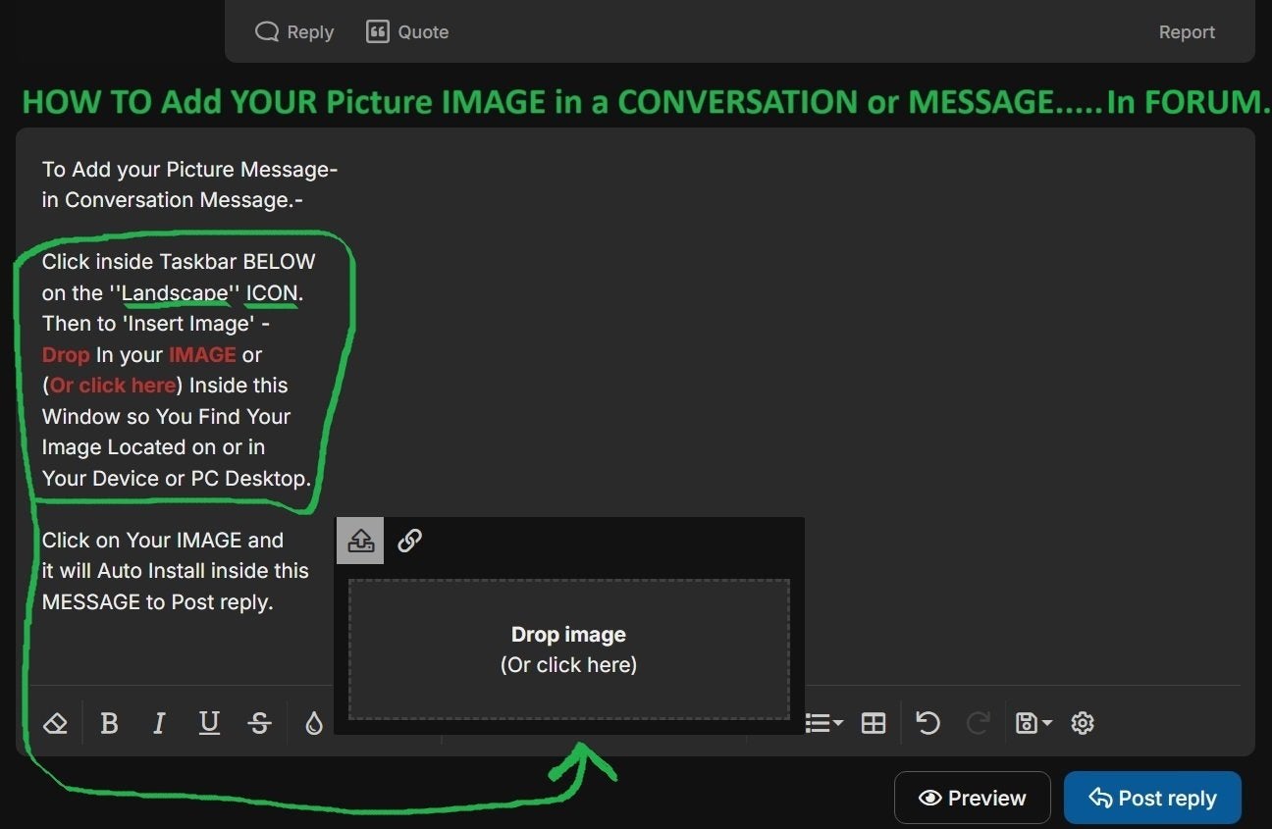This screenshot has height=829, width=1272.
Task: Insert a table using the grid icon
Action: point(873,724)
